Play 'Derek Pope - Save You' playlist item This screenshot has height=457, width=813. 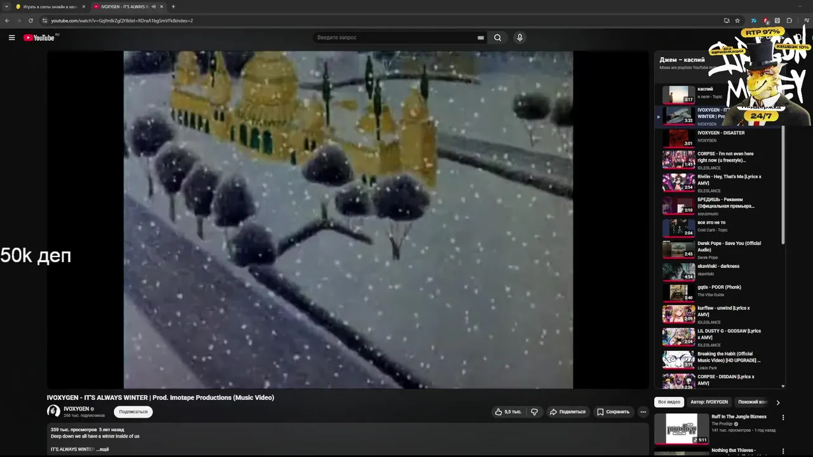pyautogui.click(x=718, y=249)
